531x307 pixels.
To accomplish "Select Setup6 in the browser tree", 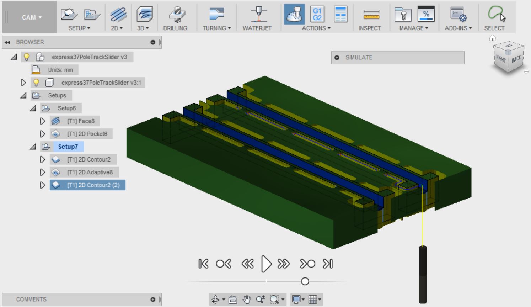I will pos(61,108).
